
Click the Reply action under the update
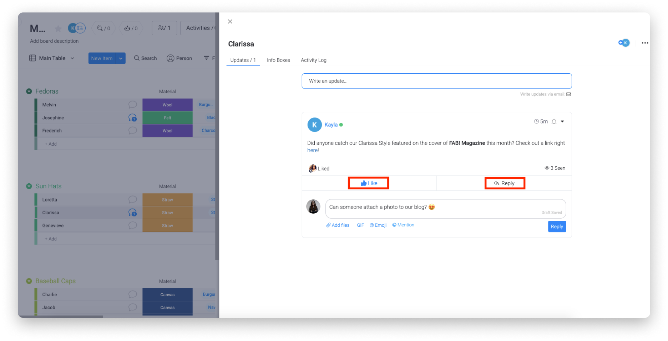505,183
